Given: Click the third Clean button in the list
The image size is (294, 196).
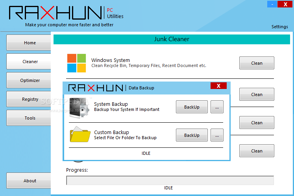Looking at the screenshot, I should pyautogui.click(x=257, y=123).
